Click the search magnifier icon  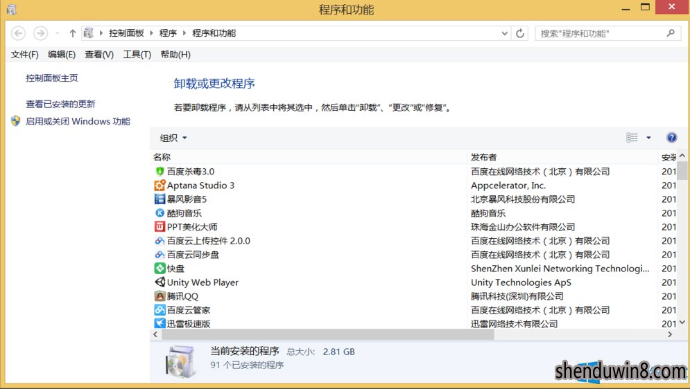[671, 33]
